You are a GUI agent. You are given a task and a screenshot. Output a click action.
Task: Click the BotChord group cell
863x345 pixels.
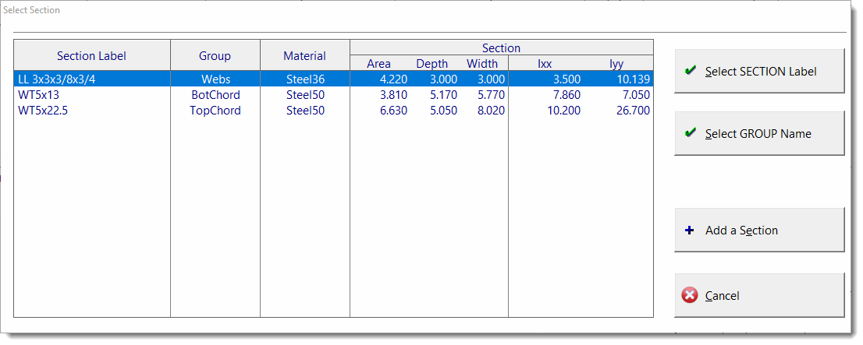pos(215,95)
